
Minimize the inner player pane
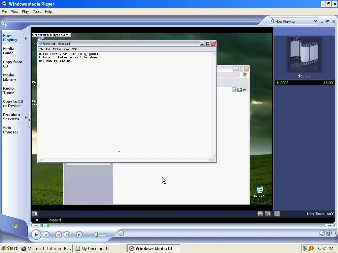point(322,22)
